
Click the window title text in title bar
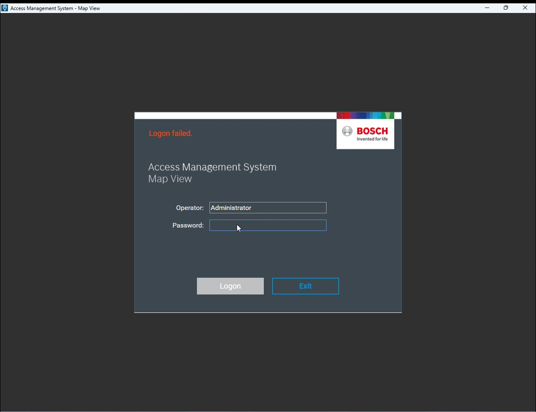tap(55, 8)
